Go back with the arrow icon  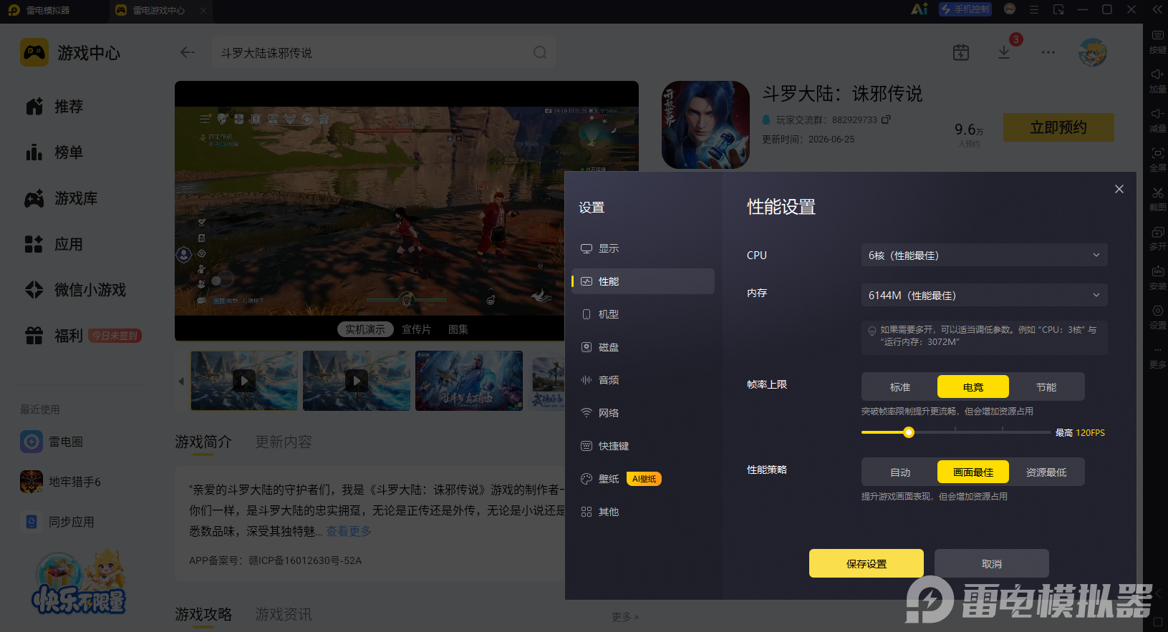[x=188, y=52]
